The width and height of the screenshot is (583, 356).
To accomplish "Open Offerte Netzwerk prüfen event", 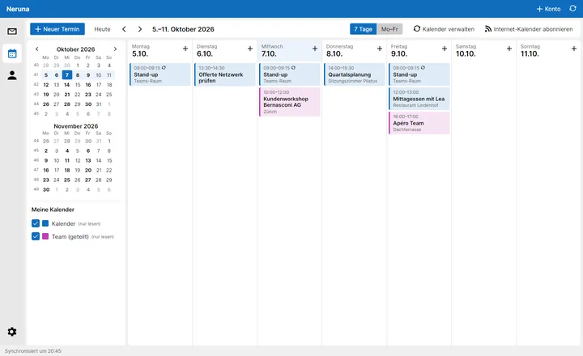I will point(224,74).
